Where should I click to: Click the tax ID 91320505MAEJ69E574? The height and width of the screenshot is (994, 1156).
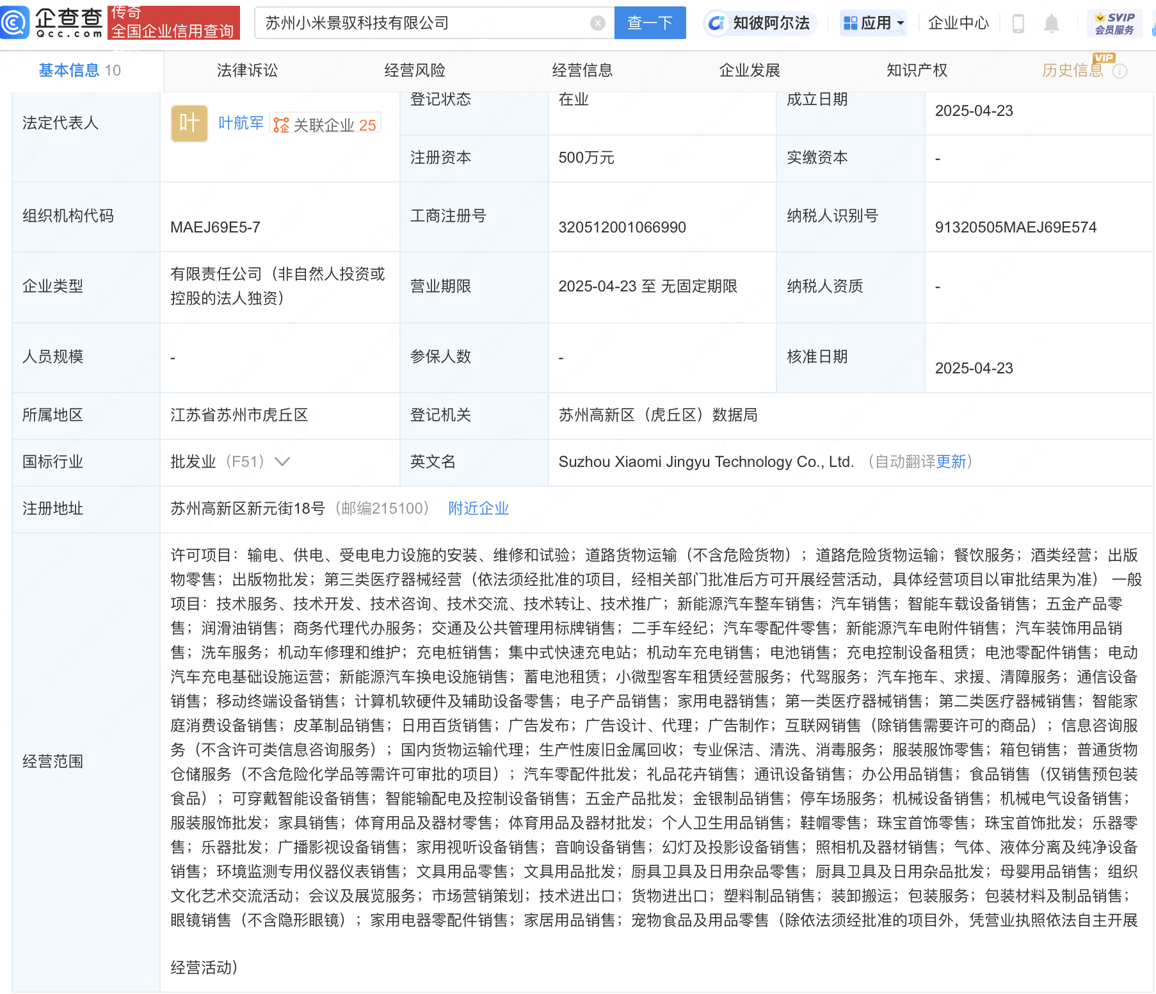pos(1016,227)
